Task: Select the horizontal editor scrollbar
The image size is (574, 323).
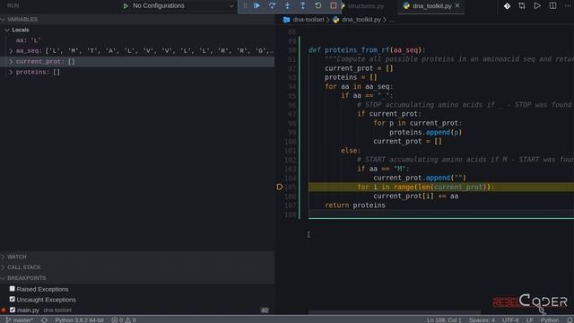Action: click(395, 312)
